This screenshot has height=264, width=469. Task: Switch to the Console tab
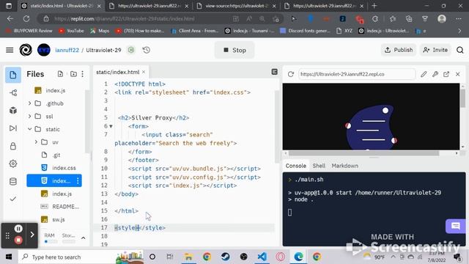pyautogui.click(x=295, y=166)
